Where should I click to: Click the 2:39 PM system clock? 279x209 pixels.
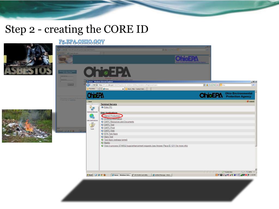(253, 175)
